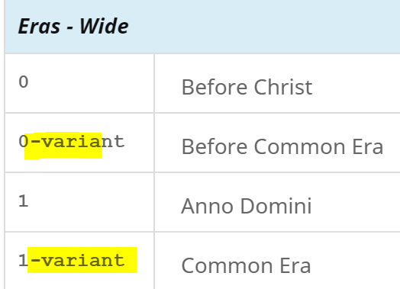
Task: Click empty space right of "Anno Domini" text
Action: (x=357, y=206)
